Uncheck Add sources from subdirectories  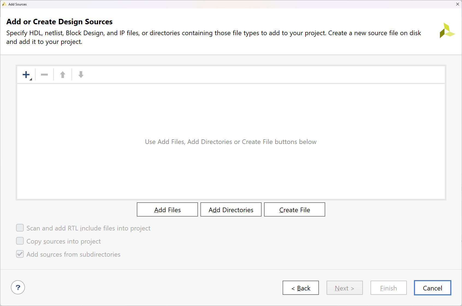(20, 254)
